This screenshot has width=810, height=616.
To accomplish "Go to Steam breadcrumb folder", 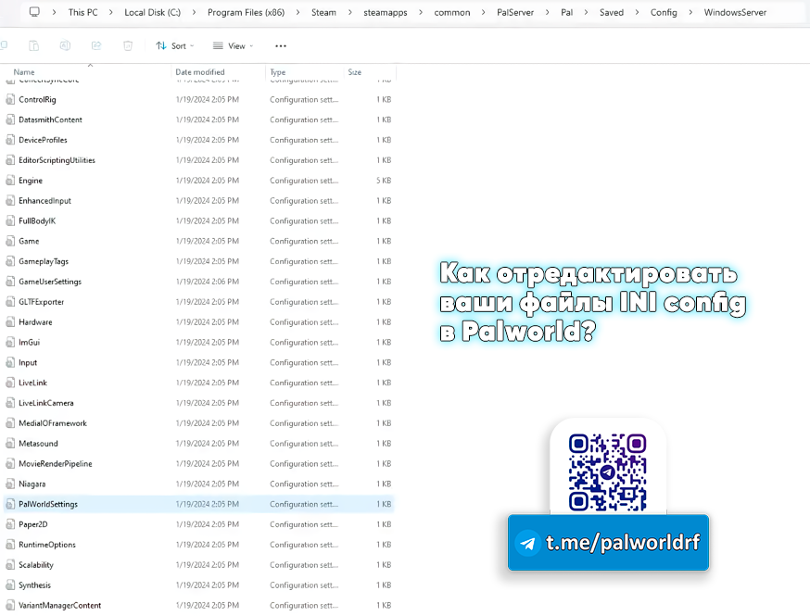I will point(323,12).
